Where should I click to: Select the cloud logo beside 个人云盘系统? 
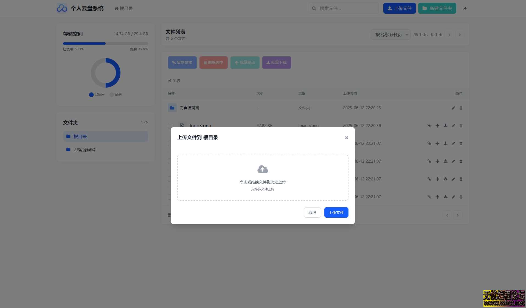pos(62,8)
